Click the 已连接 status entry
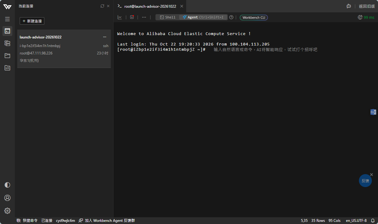 (47, 221)
